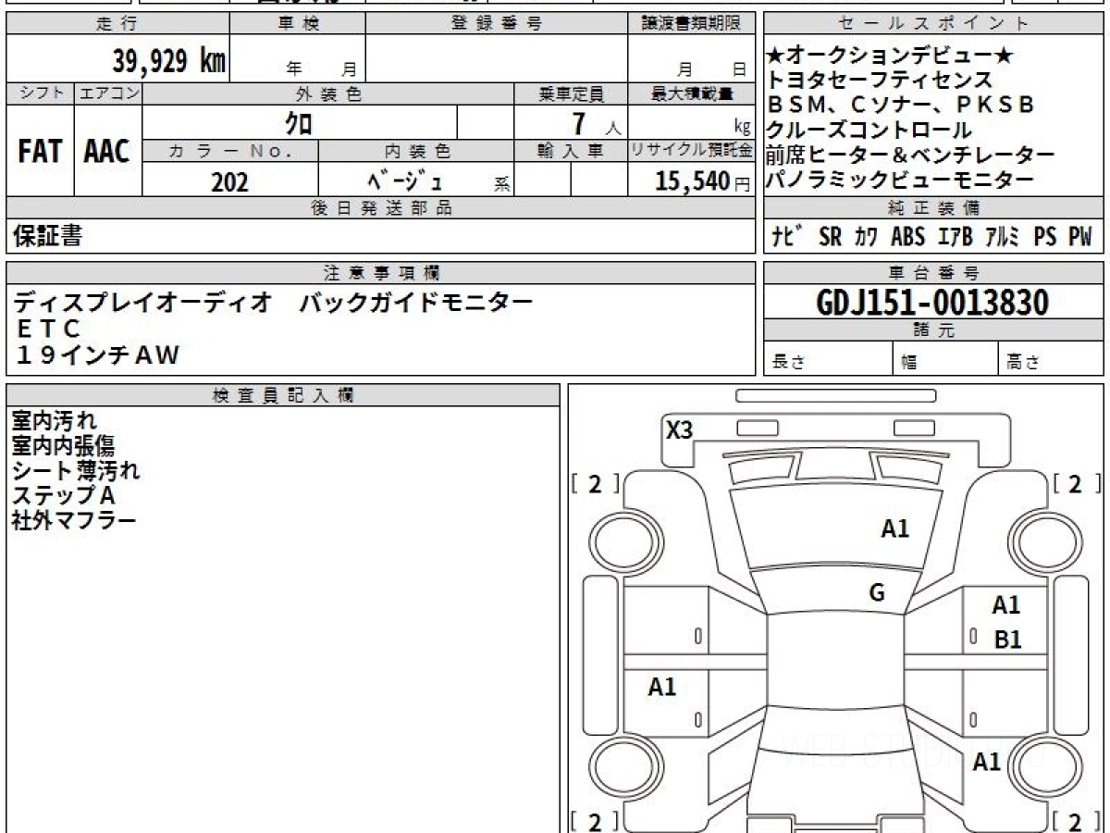Click the 登録番号 header cell

497,24
